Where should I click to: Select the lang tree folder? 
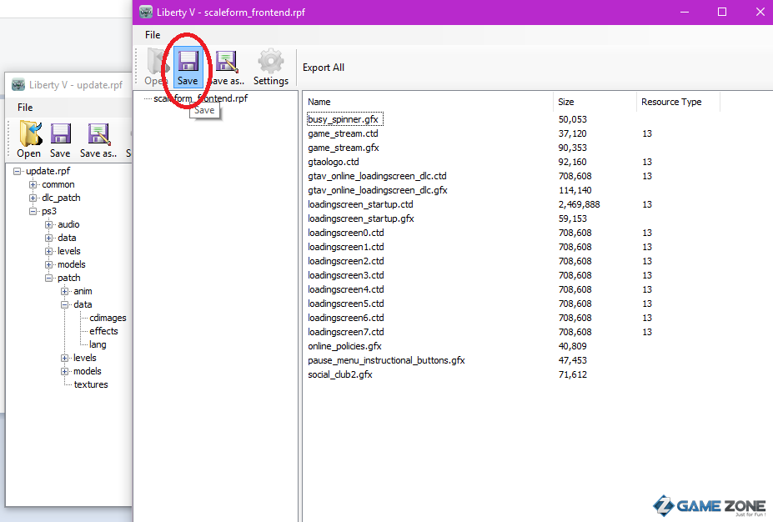[x=98, y=344]
